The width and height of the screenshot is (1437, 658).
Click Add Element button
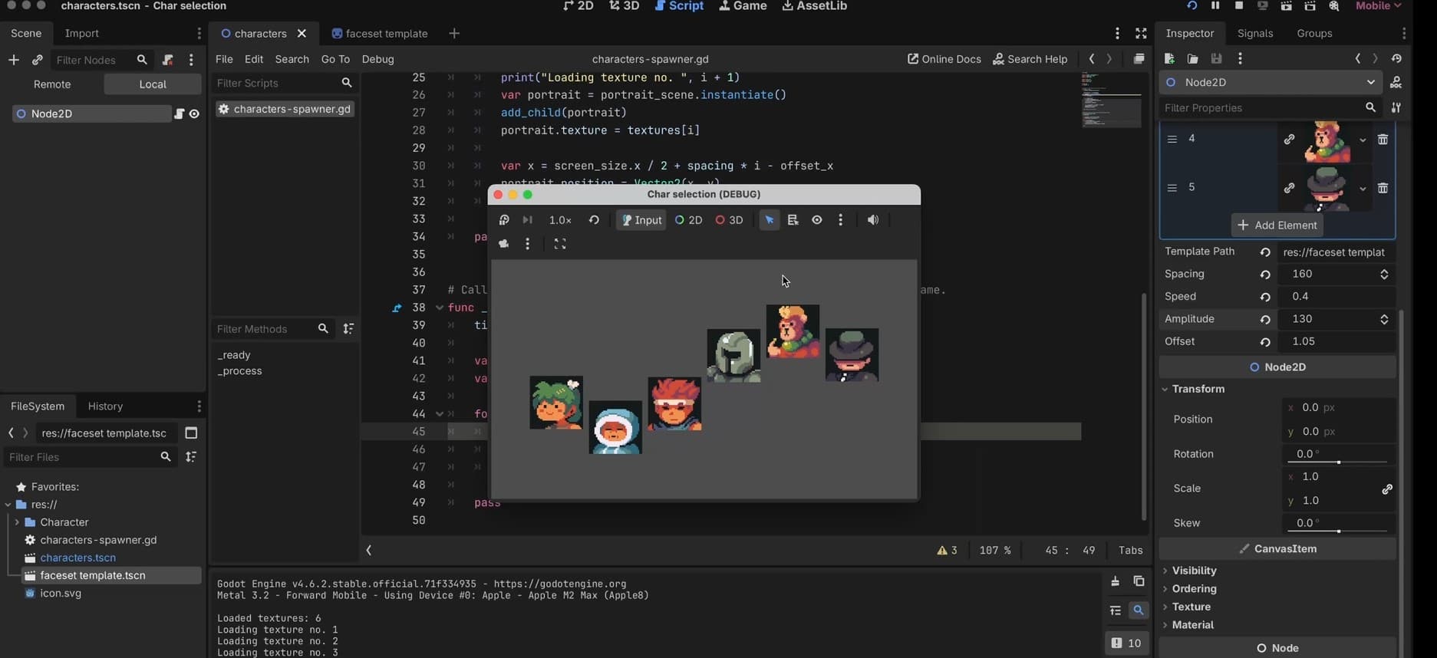coord(1277,225)
